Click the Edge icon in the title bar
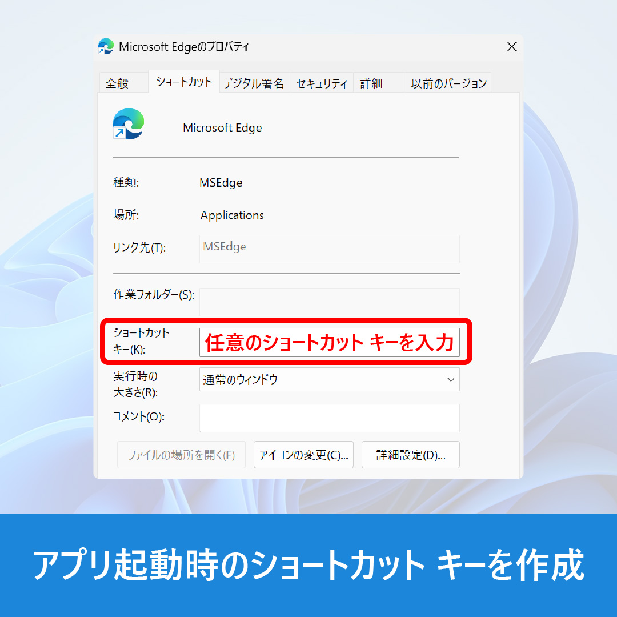Image resolution: width=617 pixels, height=617 pixels. (106, 46)
